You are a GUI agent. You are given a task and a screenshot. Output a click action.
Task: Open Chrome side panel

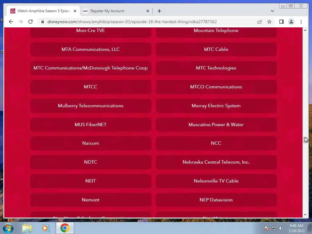click(x=281, y=22)
